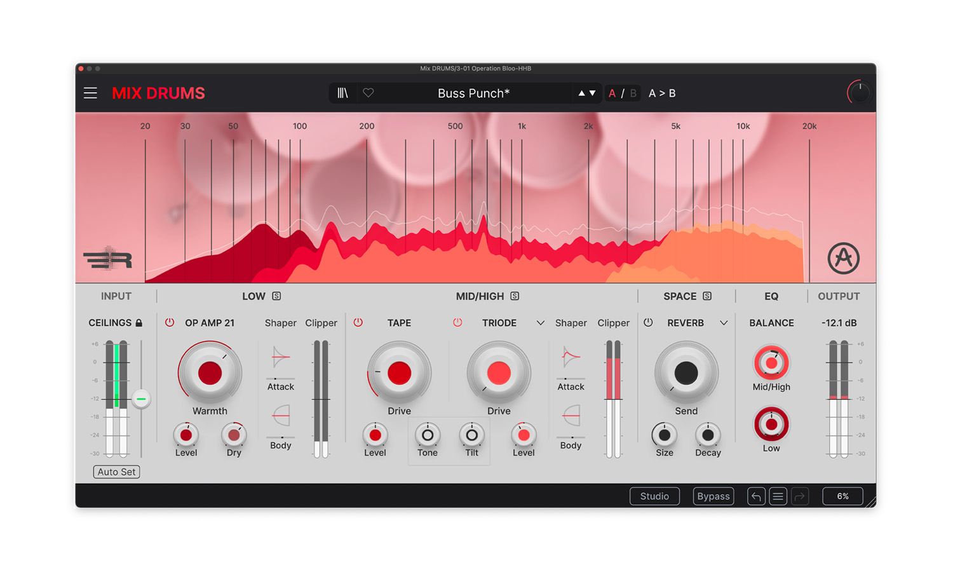
Task: Click the input ceiling slider handle
Action: click(x=141, y=399)
